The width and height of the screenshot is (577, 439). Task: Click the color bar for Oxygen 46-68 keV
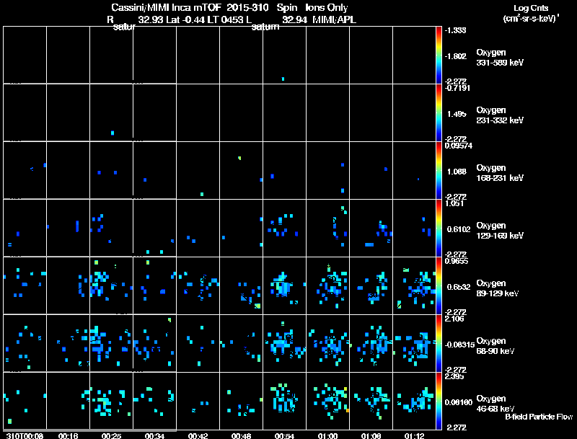439,401
